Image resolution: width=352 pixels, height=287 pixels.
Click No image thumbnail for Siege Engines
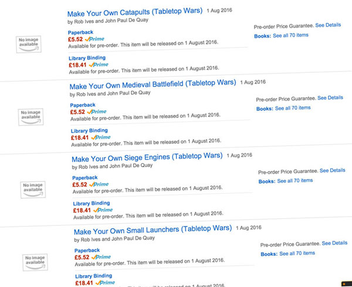pyautogui.click(x=33, y=190)
